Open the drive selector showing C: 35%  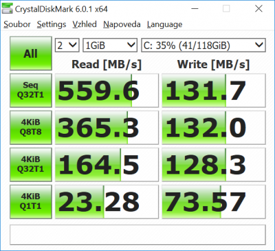point(203,45)
